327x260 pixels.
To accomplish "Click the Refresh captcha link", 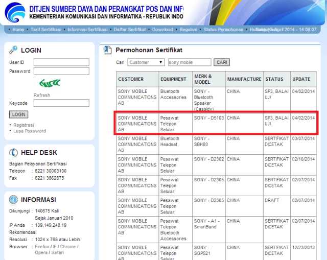I will [42, 95].
